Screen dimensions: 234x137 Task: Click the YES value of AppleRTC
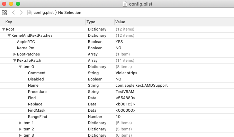coord(119,42)
